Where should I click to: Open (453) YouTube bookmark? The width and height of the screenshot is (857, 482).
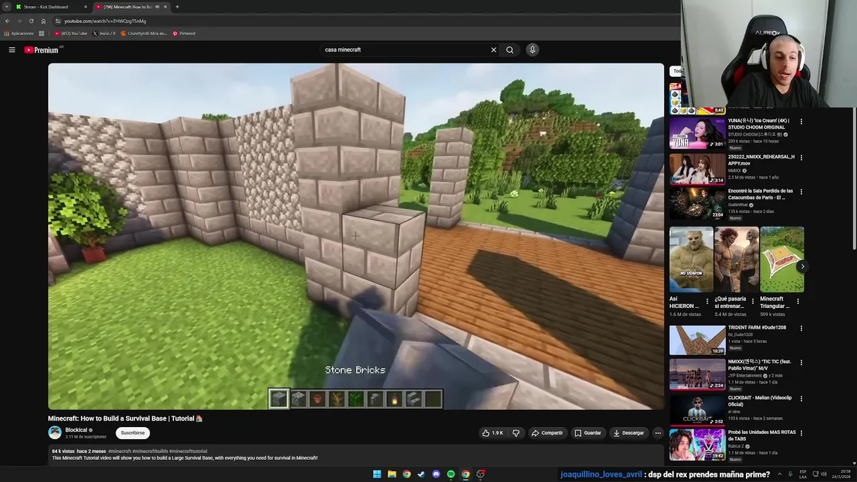tap(71, 33)
